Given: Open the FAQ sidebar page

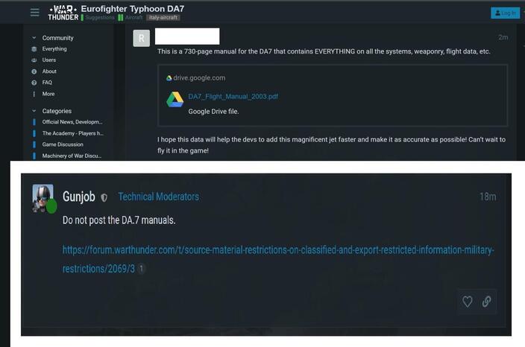Looking at the screenshot, I should click(47, 83).
